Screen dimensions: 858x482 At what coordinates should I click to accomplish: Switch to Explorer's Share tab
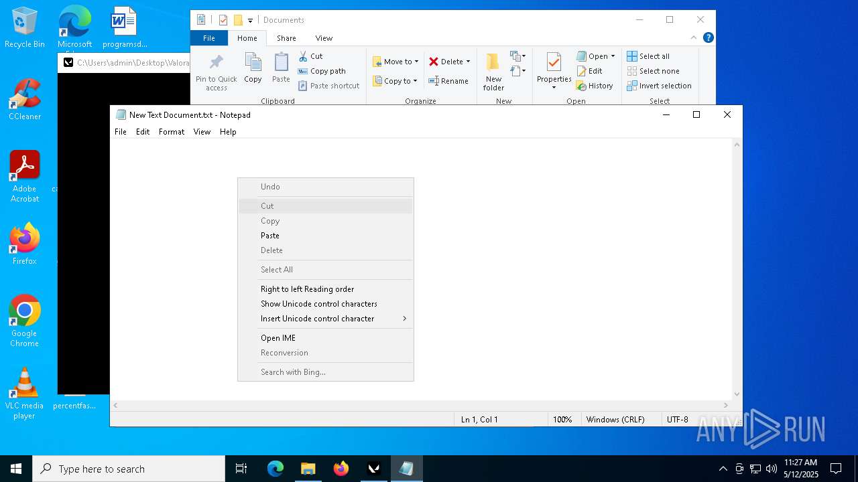tap(286, 38)
